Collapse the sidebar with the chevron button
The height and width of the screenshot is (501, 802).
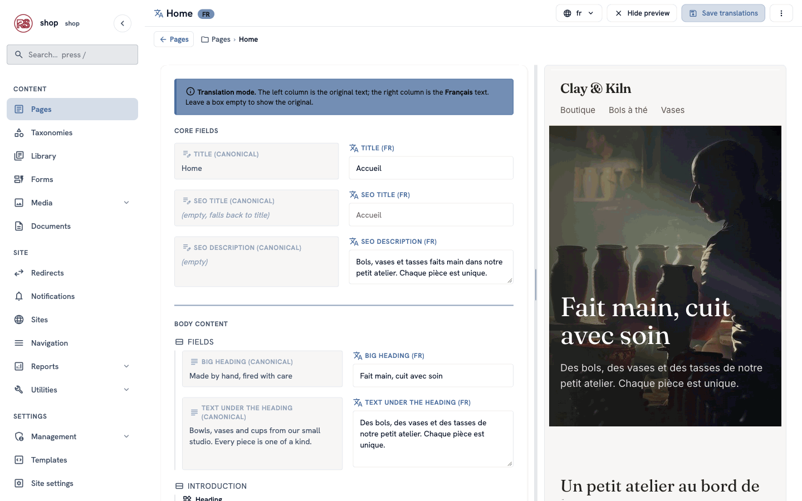coord(123,23)
